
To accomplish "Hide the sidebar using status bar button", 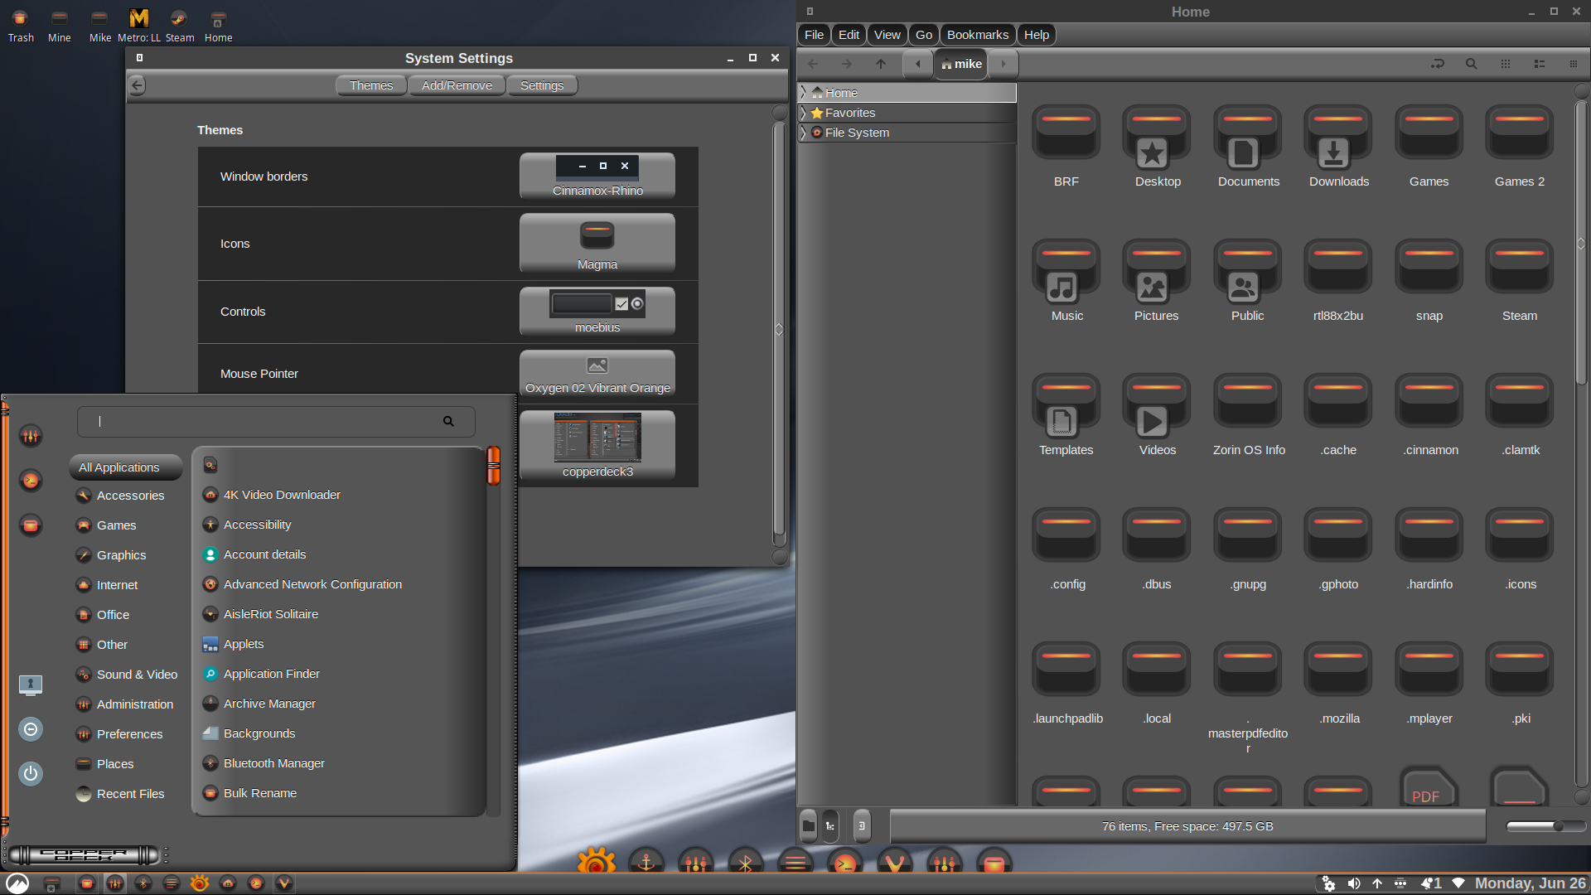I will coord(861,826).
